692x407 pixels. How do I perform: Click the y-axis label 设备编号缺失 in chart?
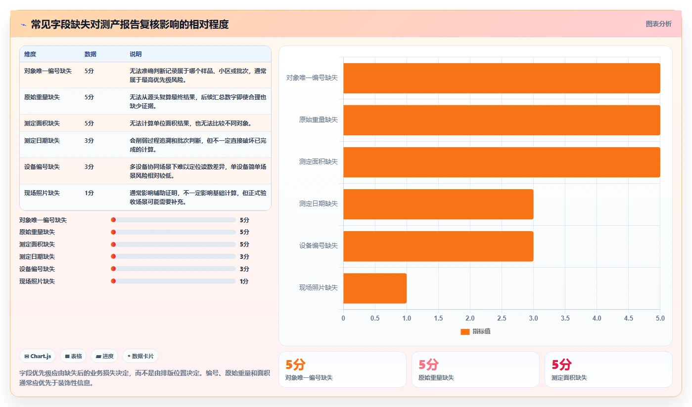tap(319, 245)
